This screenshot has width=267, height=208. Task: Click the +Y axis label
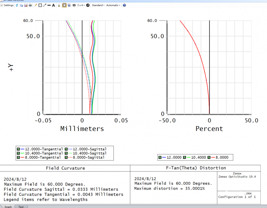click(10, 67)
